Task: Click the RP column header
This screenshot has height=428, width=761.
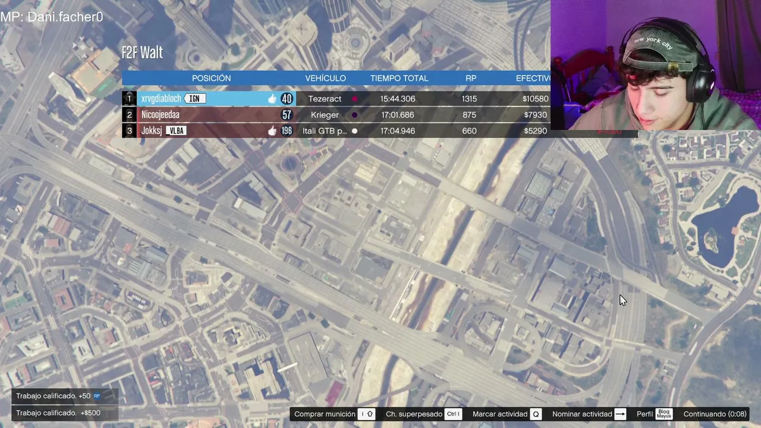Action: (471, 78)
